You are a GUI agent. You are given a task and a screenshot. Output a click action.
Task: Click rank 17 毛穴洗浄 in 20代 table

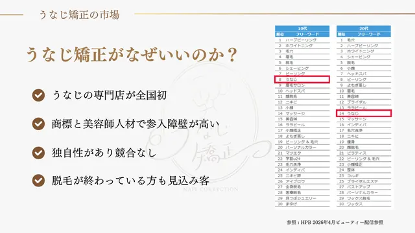(x=364, y=130)
